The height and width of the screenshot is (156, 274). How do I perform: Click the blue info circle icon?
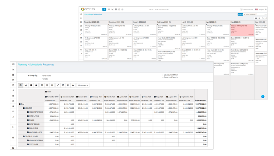262,97
